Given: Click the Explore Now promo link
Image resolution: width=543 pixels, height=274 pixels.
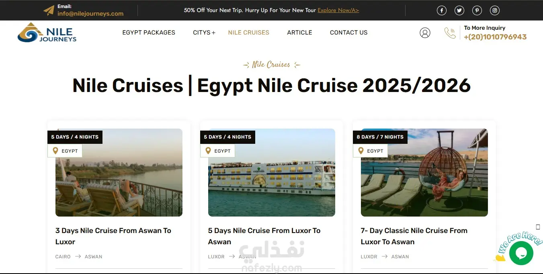Looking at the screenshot, I should tap(338, 10).
